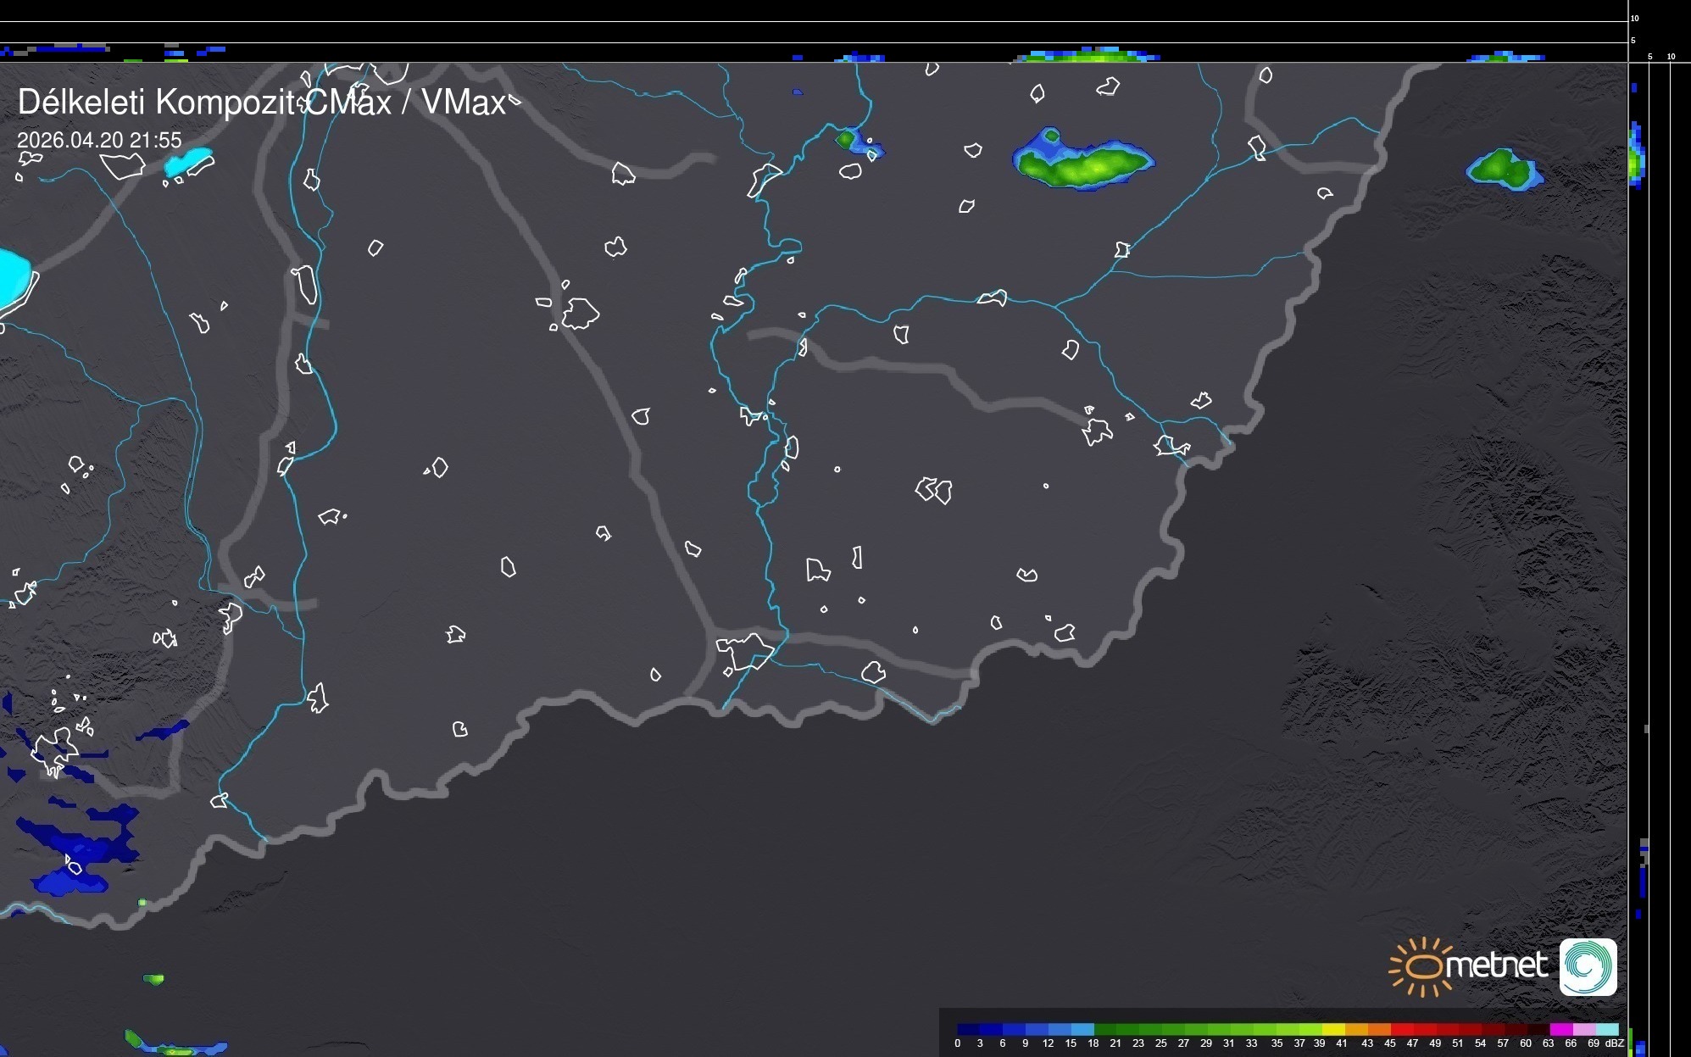Click the legend value label 21
Image resolution: width=1691 pixels, height=1057 pixels.
coord(1115,1043)
